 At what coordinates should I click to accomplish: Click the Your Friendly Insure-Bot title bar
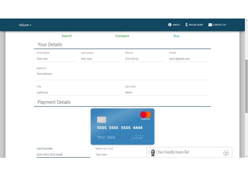click(189, 152)
